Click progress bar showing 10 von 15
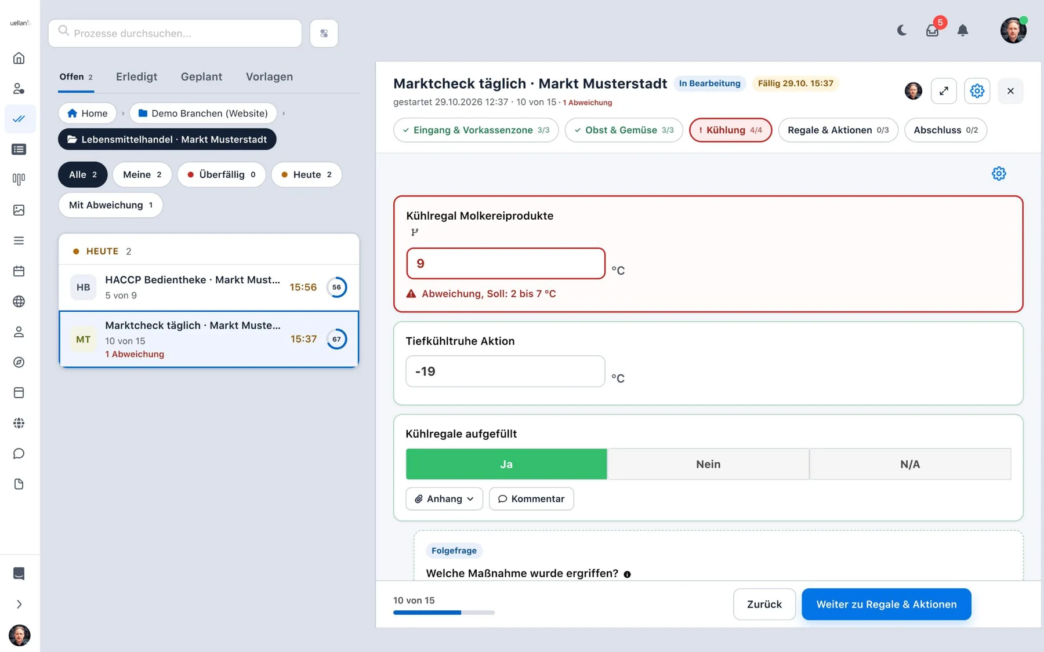Viewport: 1044px width, 652px height. tap(444, 613)
